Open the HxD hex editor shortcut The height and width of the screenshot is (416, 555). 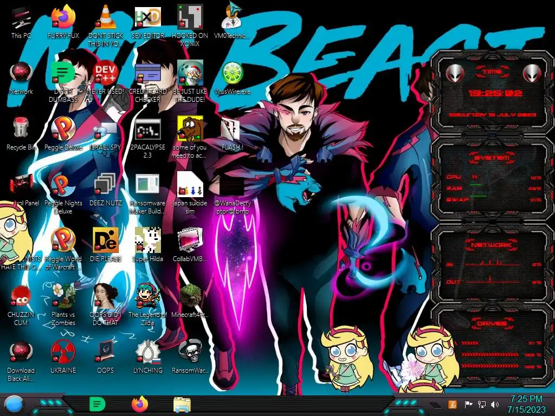point(148,22)
